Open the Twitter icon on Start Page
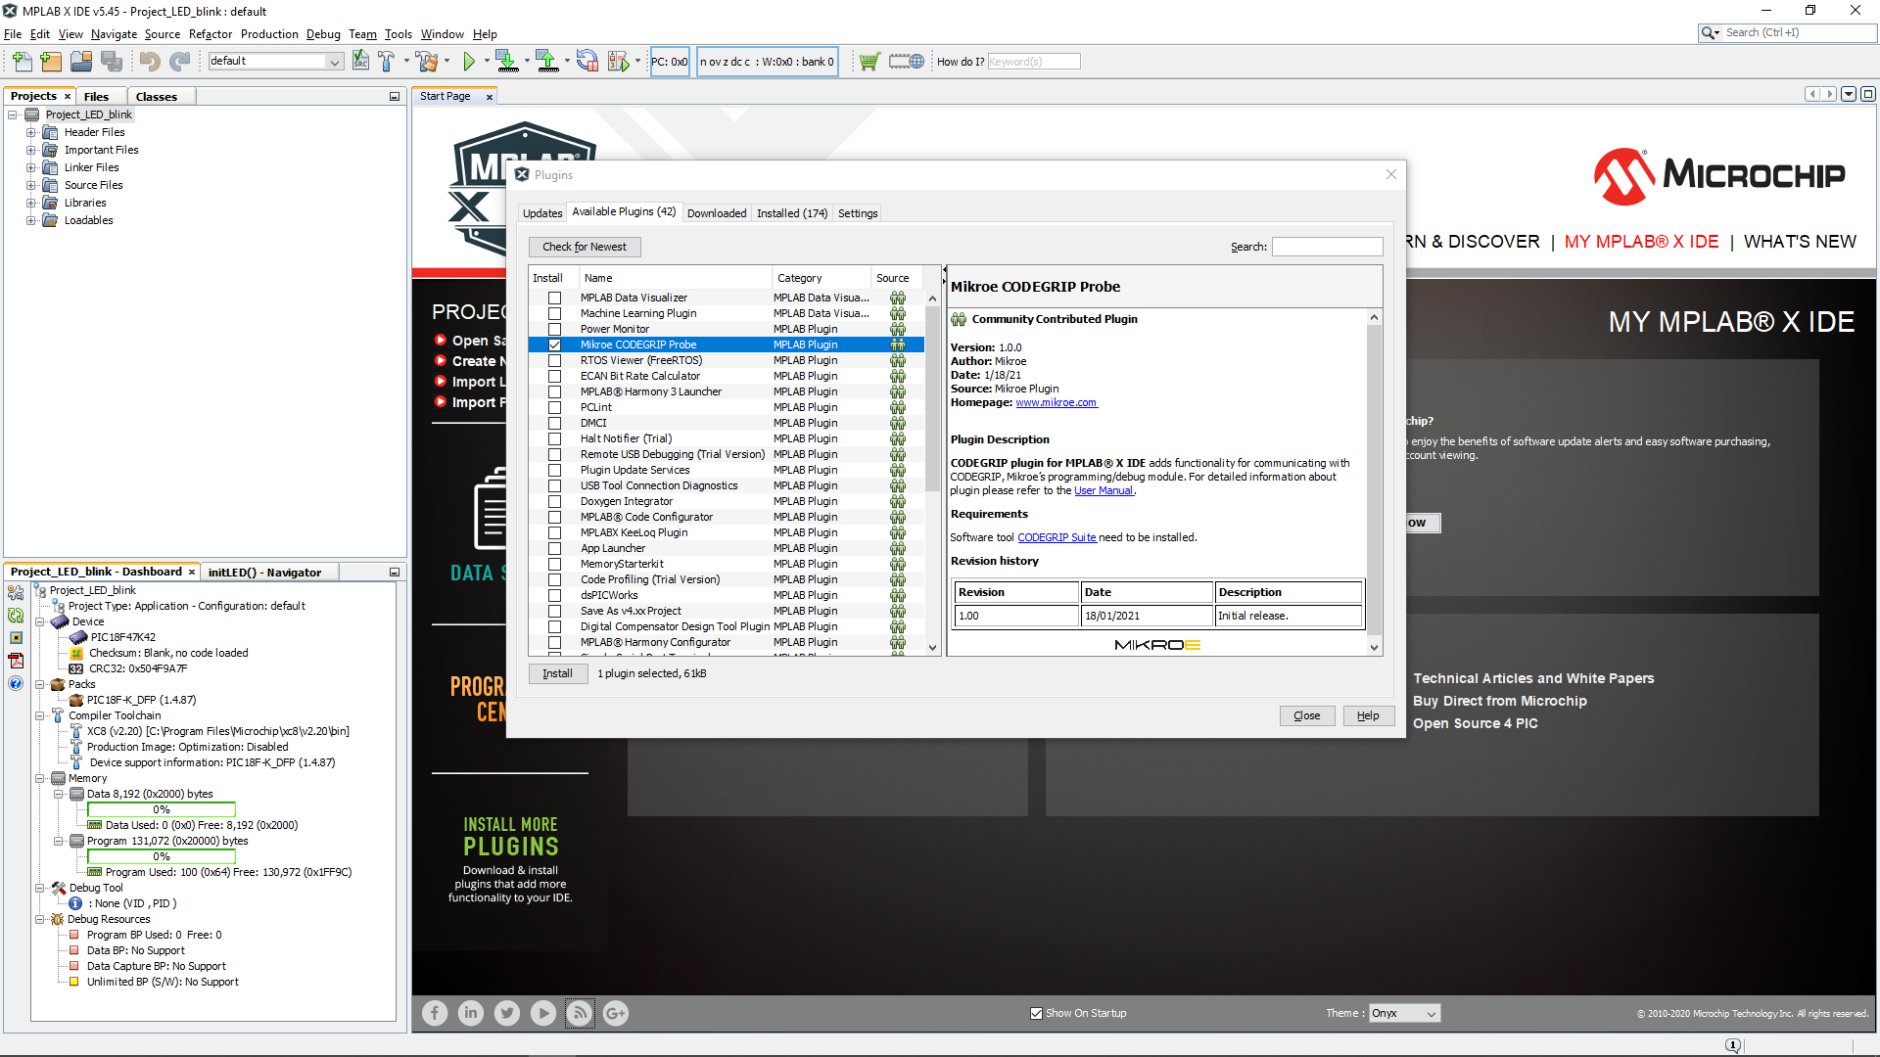 [507, 1013]
